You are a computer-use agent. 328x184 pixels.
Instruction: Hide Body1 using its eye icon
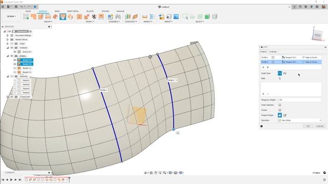click(15, 60)
